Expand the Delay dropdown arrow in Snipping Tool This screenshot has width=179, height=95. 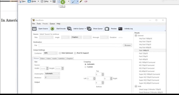pyautogui.click(x=51, y=1)
